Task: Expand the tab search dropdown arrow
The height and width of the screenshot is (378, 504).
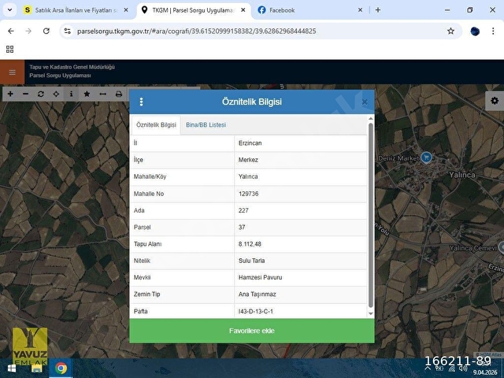Action: coord(9,10)
